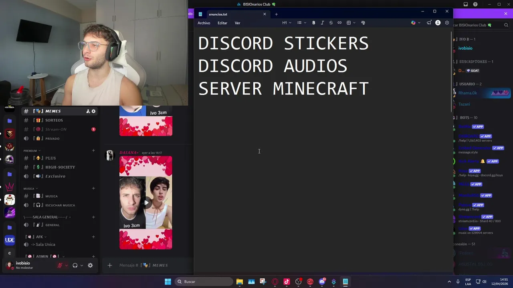Insert a link in Notepad

339,23
